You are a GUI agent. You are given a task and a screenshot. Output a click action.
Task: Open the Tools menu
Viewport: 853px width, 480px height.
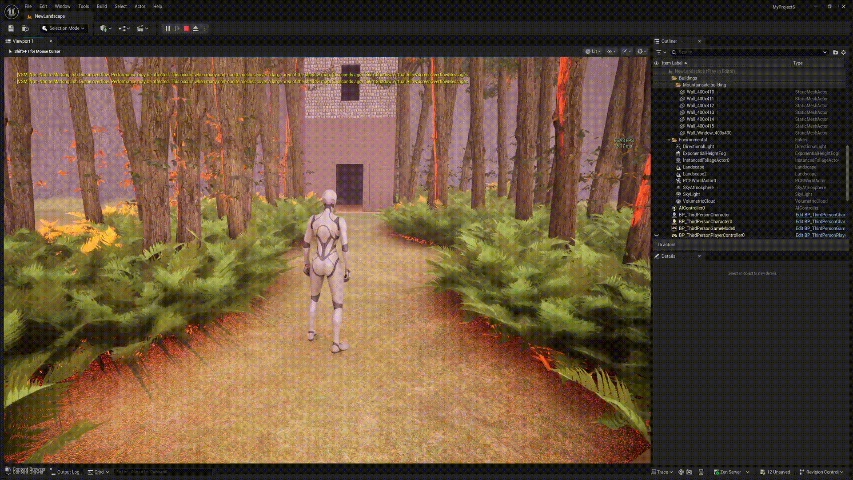pyautogui.click(x=84, y=6)
